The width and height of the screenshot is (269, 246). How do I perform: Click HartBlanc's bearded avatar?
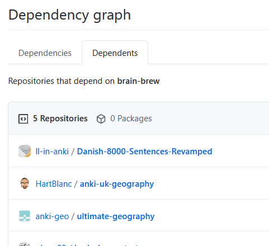point(25,183)
